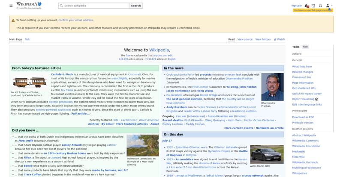Open the Lesley Attwell link
343x177 pixels.
[x=72, y=145]
